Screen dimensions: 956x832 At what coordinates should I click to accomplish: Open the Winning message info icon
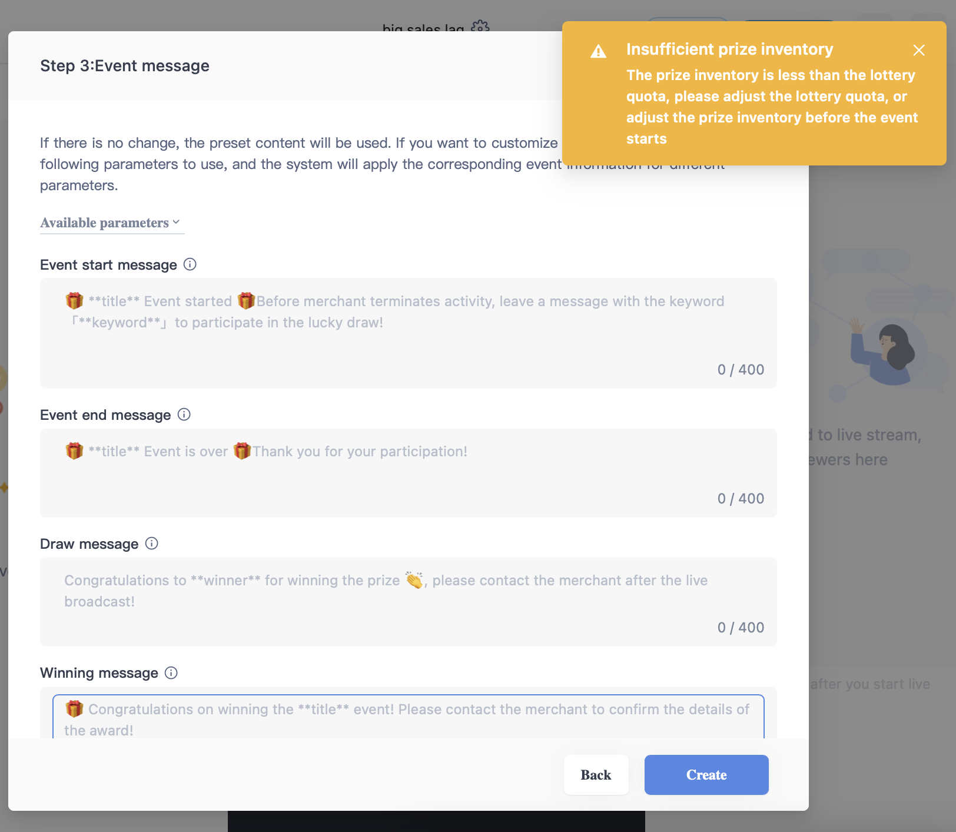point(171,672)
